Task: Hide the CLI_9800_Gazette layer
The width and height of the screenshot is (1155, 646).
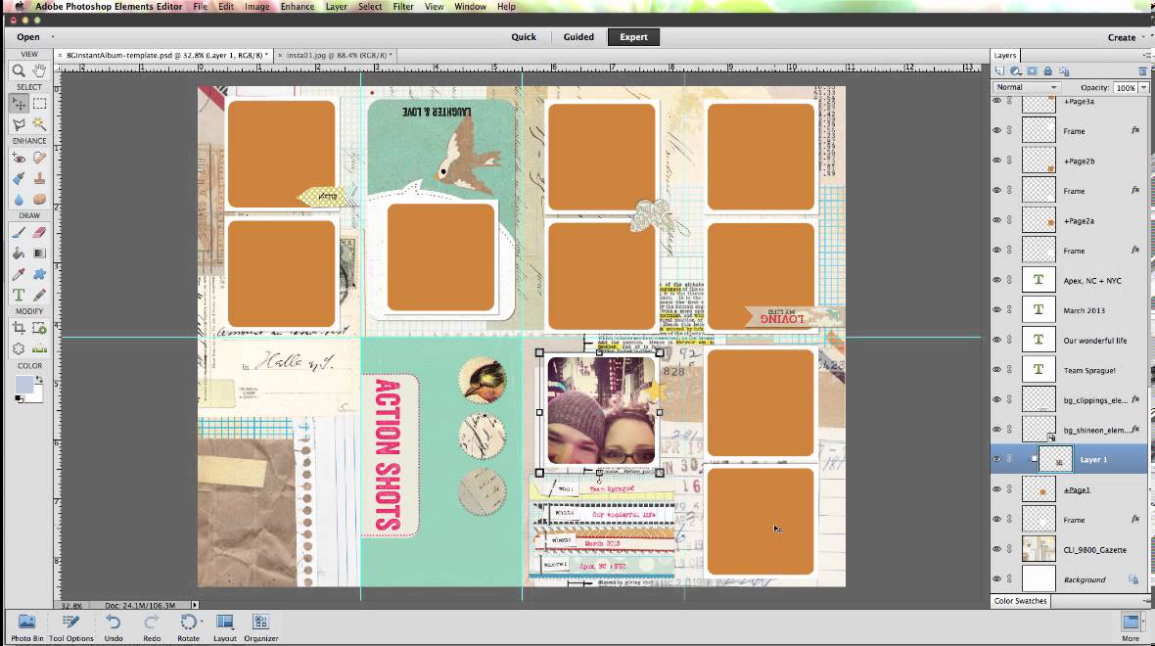Action: point(996,549)
